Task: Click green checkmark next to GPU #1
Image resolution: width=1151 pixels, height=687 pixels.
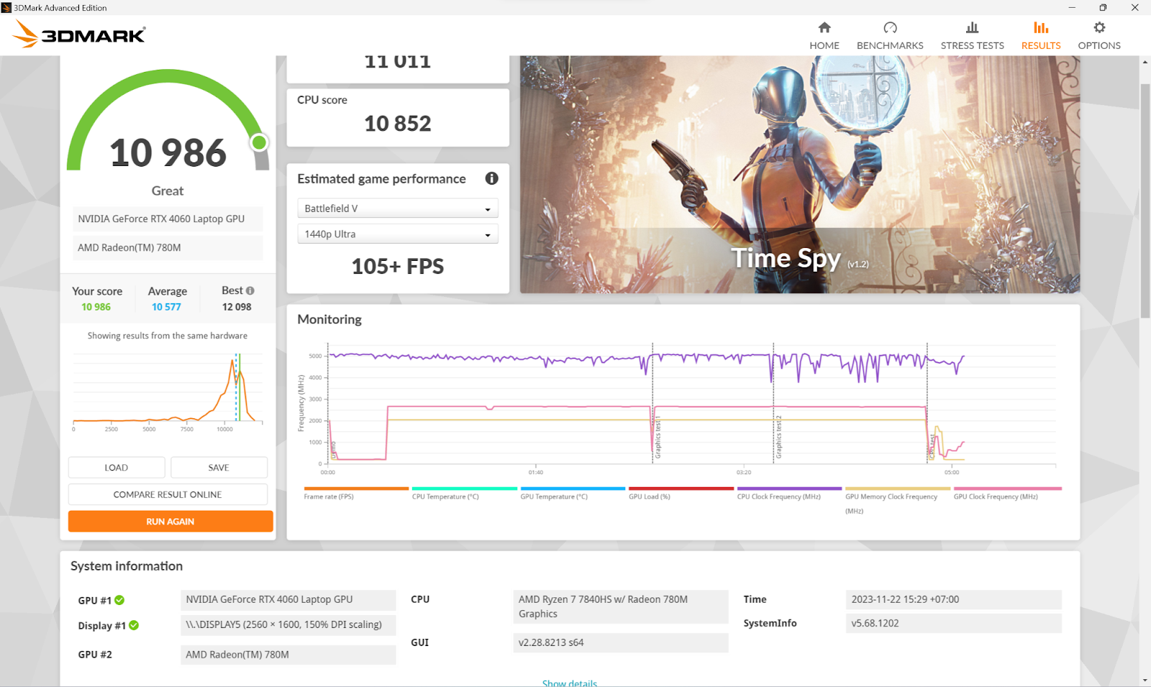Action: pyautogui.click(x=119, y=600)
